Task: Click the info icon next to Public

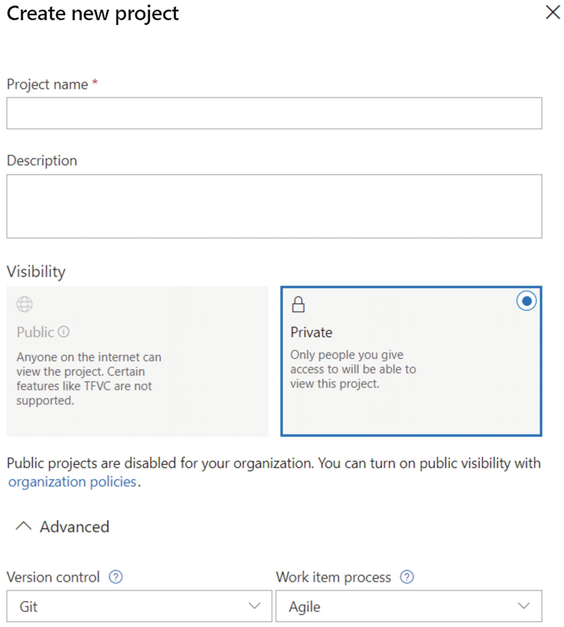Action: pos(64,332)
